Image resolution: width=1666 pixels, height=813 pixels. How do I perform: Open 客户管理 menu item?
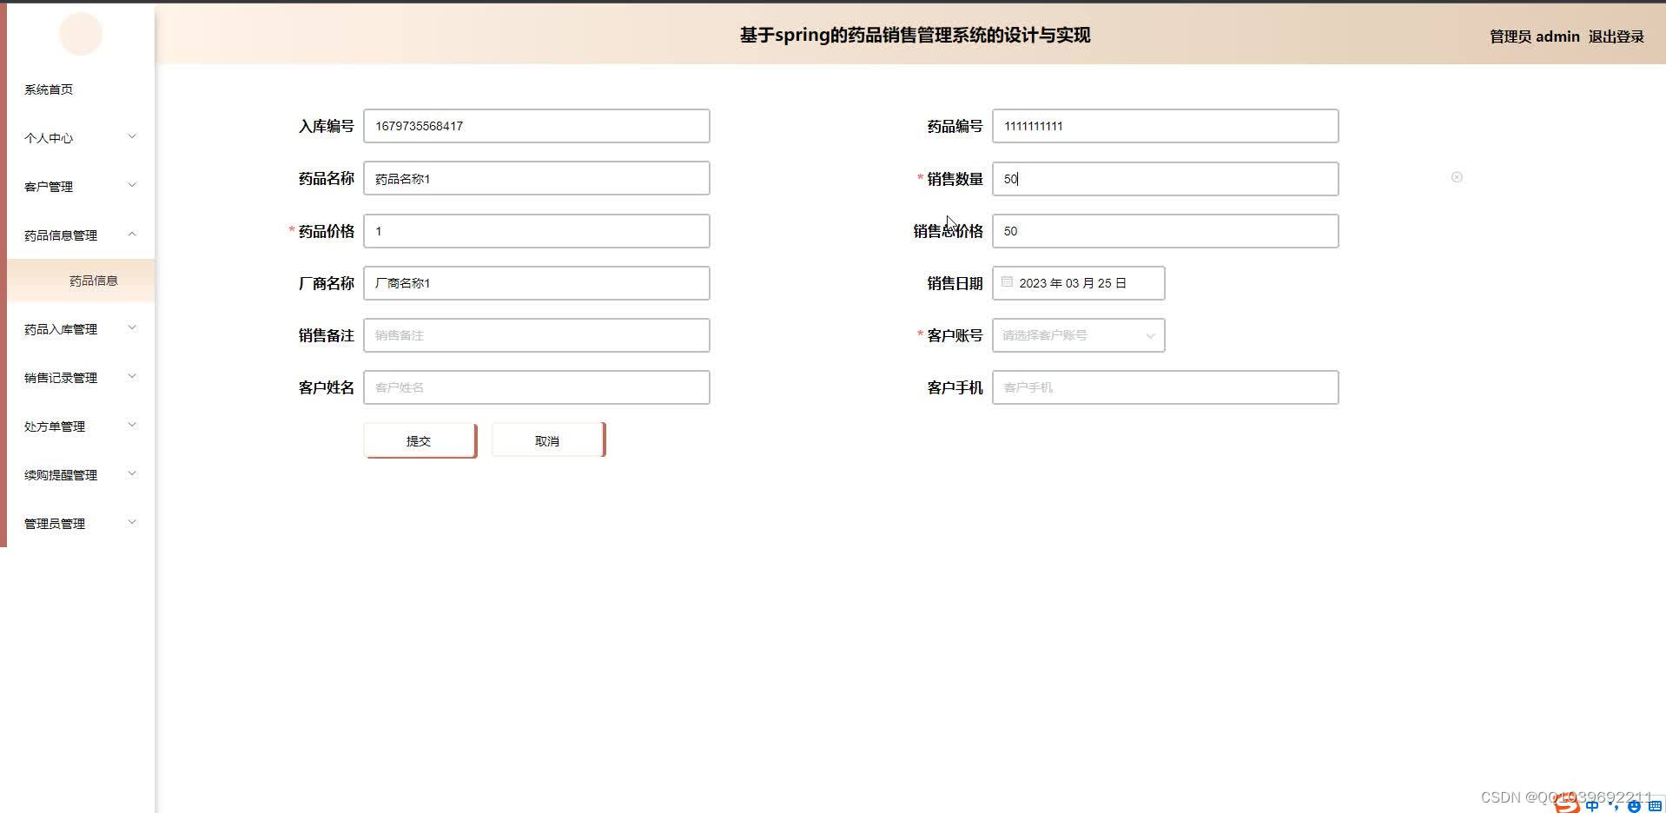click(49, 187)
